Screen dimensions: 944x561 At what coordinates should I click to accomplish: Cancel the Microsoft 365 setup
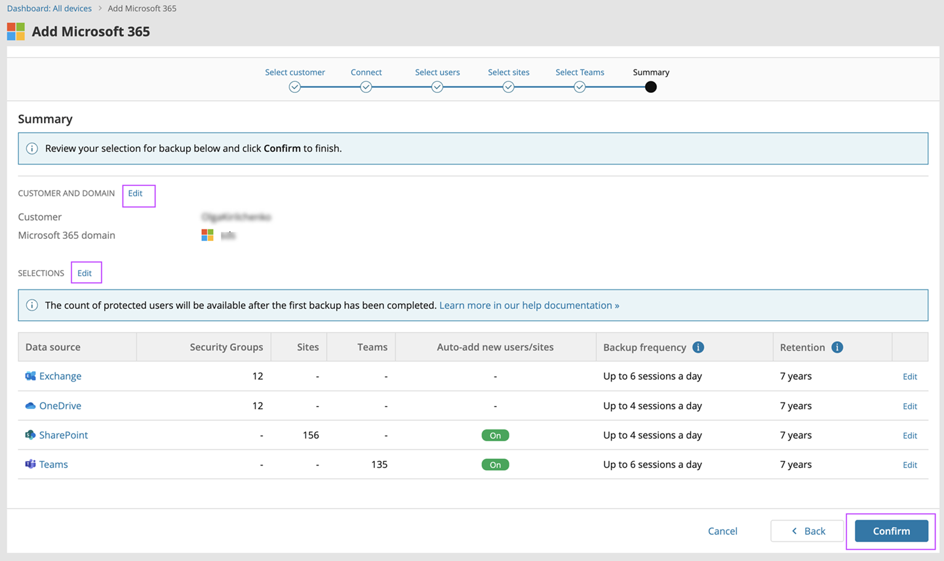click(x=722, y=531)
